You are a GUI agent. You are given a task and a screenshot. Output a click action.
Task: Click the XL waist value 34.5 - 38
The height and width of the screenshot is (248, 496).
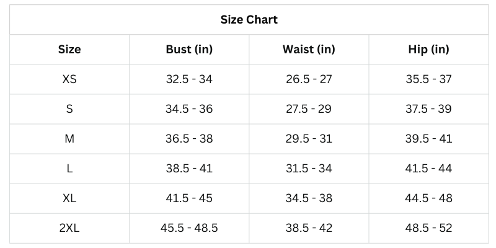point(309,198)
